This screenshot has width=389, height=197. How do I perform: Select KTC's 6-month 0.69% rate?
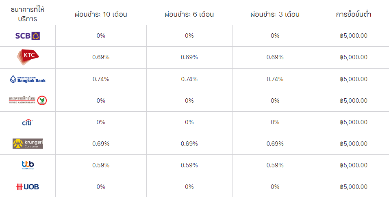click(x=189, y=57)
